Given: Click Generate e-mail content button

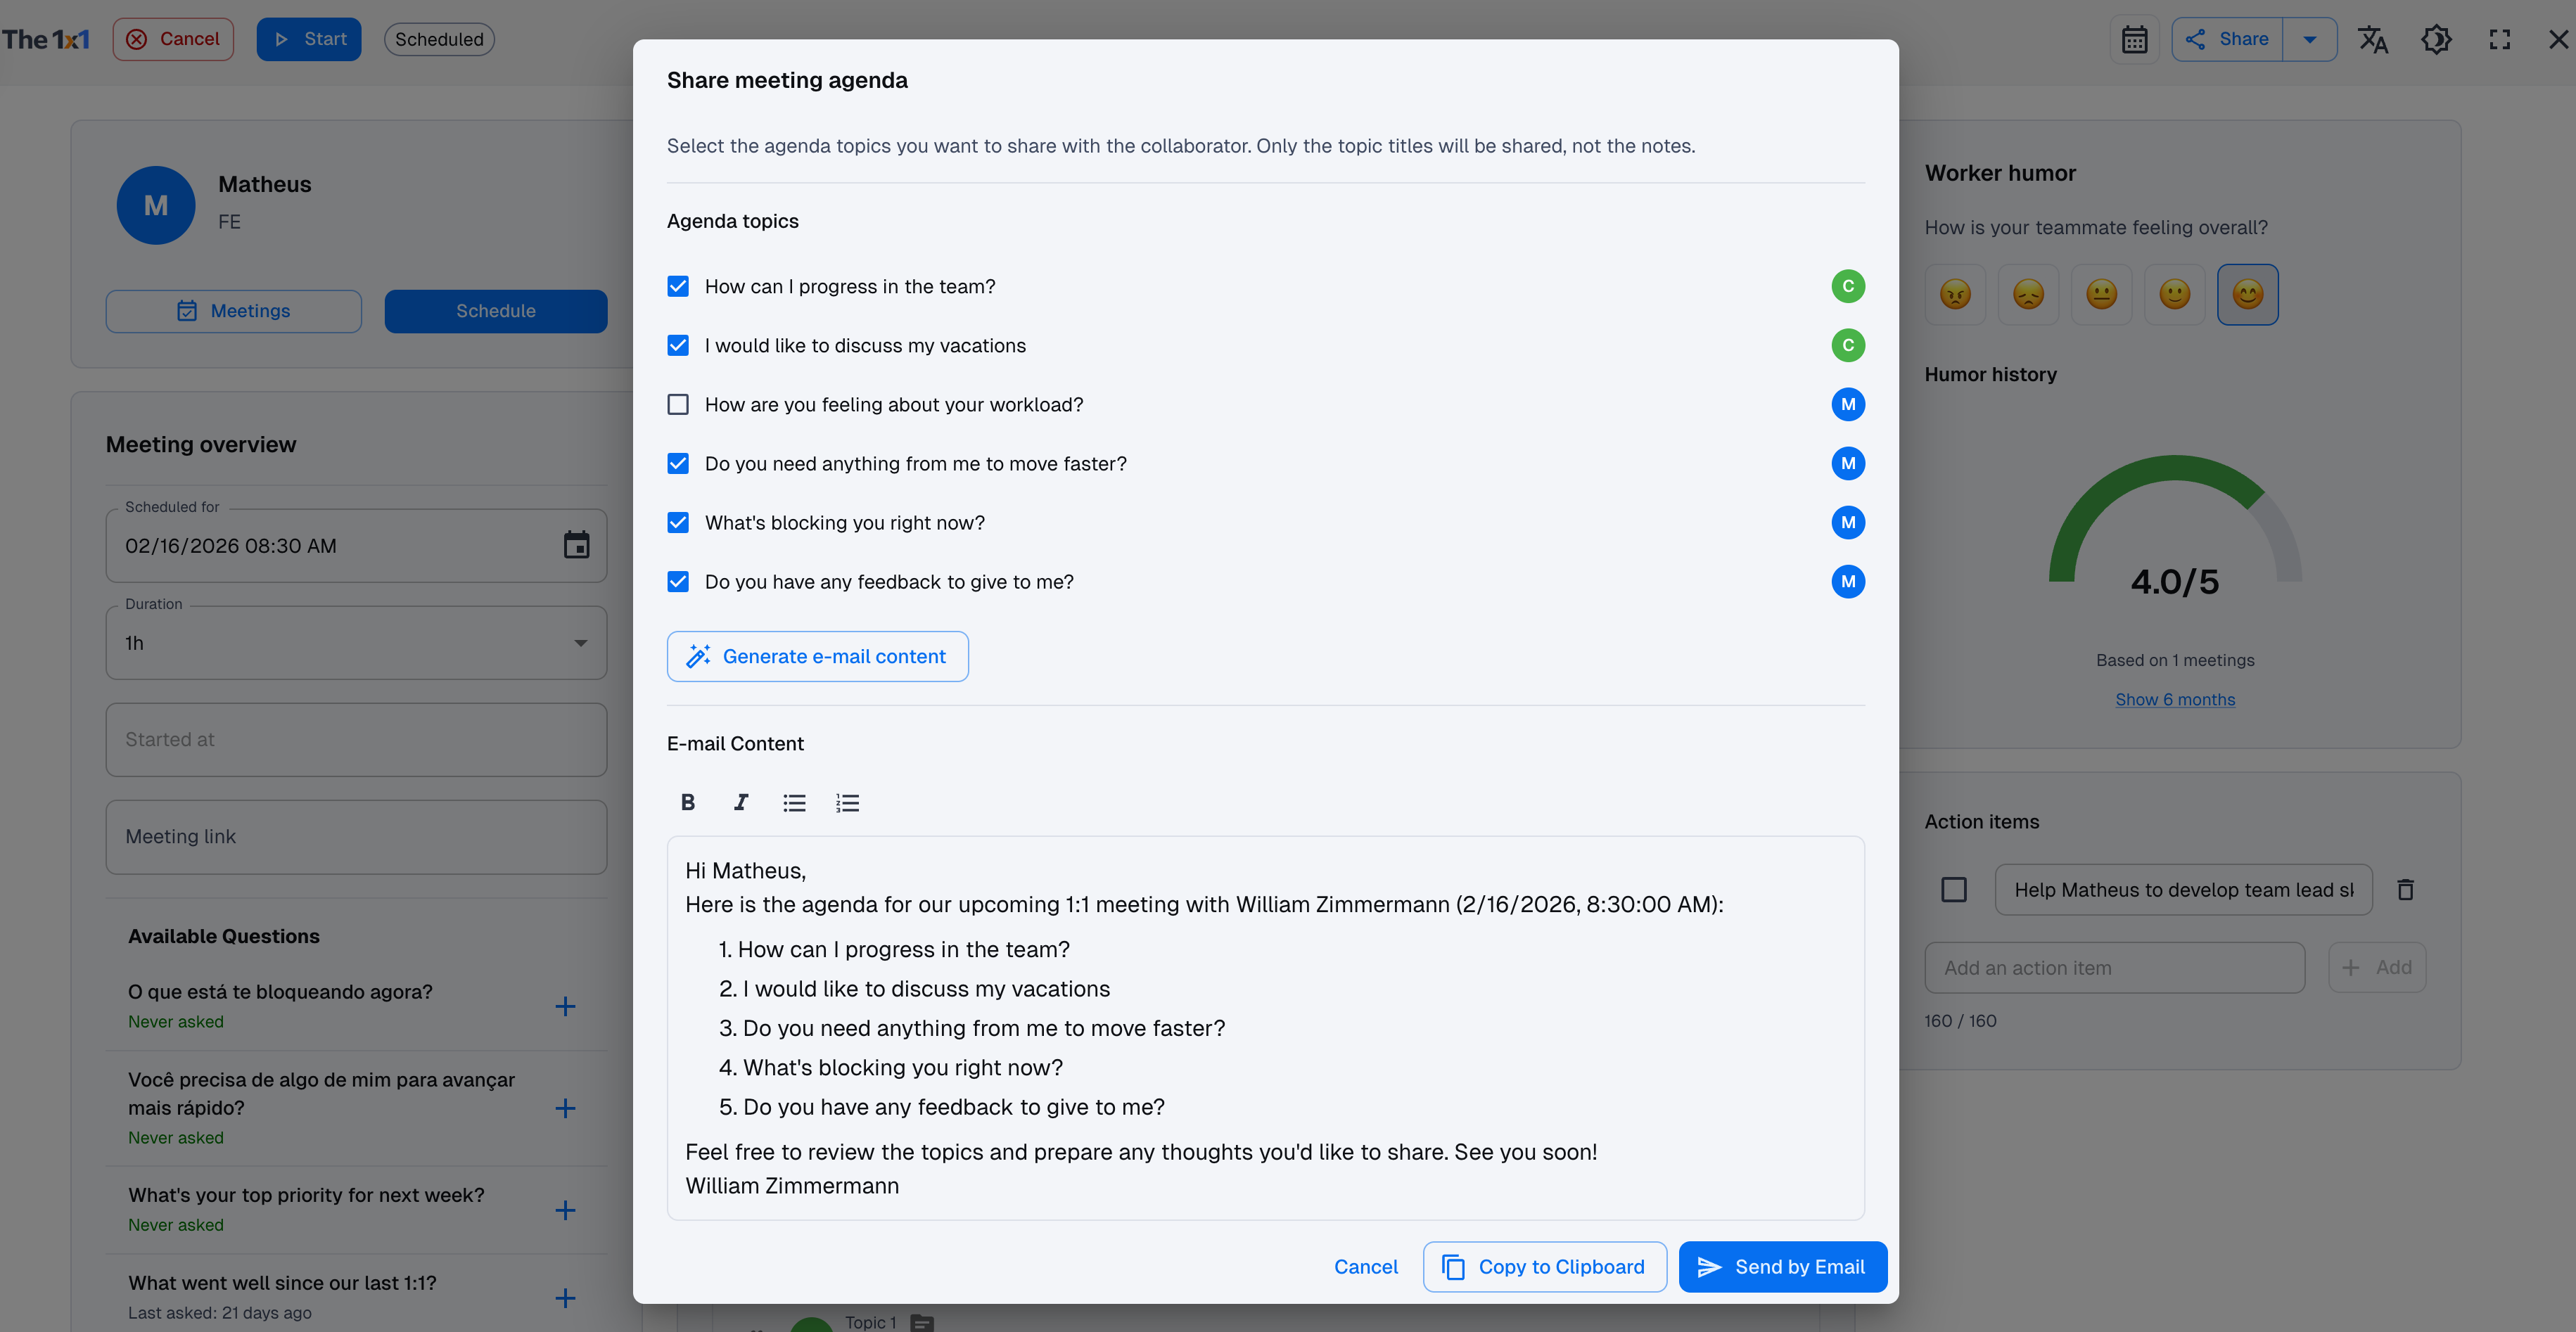Looking at the screenshot, I should pos(817,656).
